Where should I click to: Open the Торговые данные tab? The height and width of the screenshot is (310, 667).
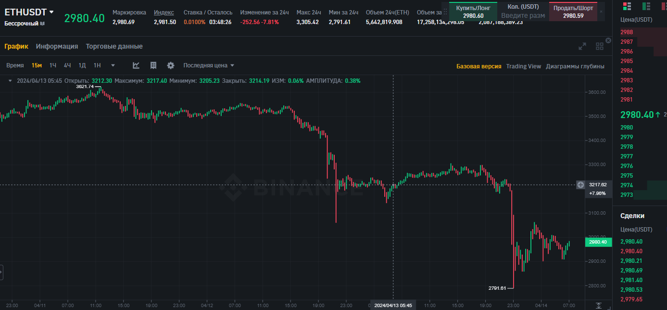pos(114,46)
